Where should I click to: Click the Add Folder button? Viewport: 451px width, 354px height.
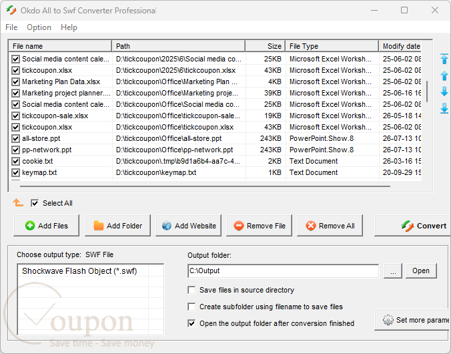click(x=117, y=226)
